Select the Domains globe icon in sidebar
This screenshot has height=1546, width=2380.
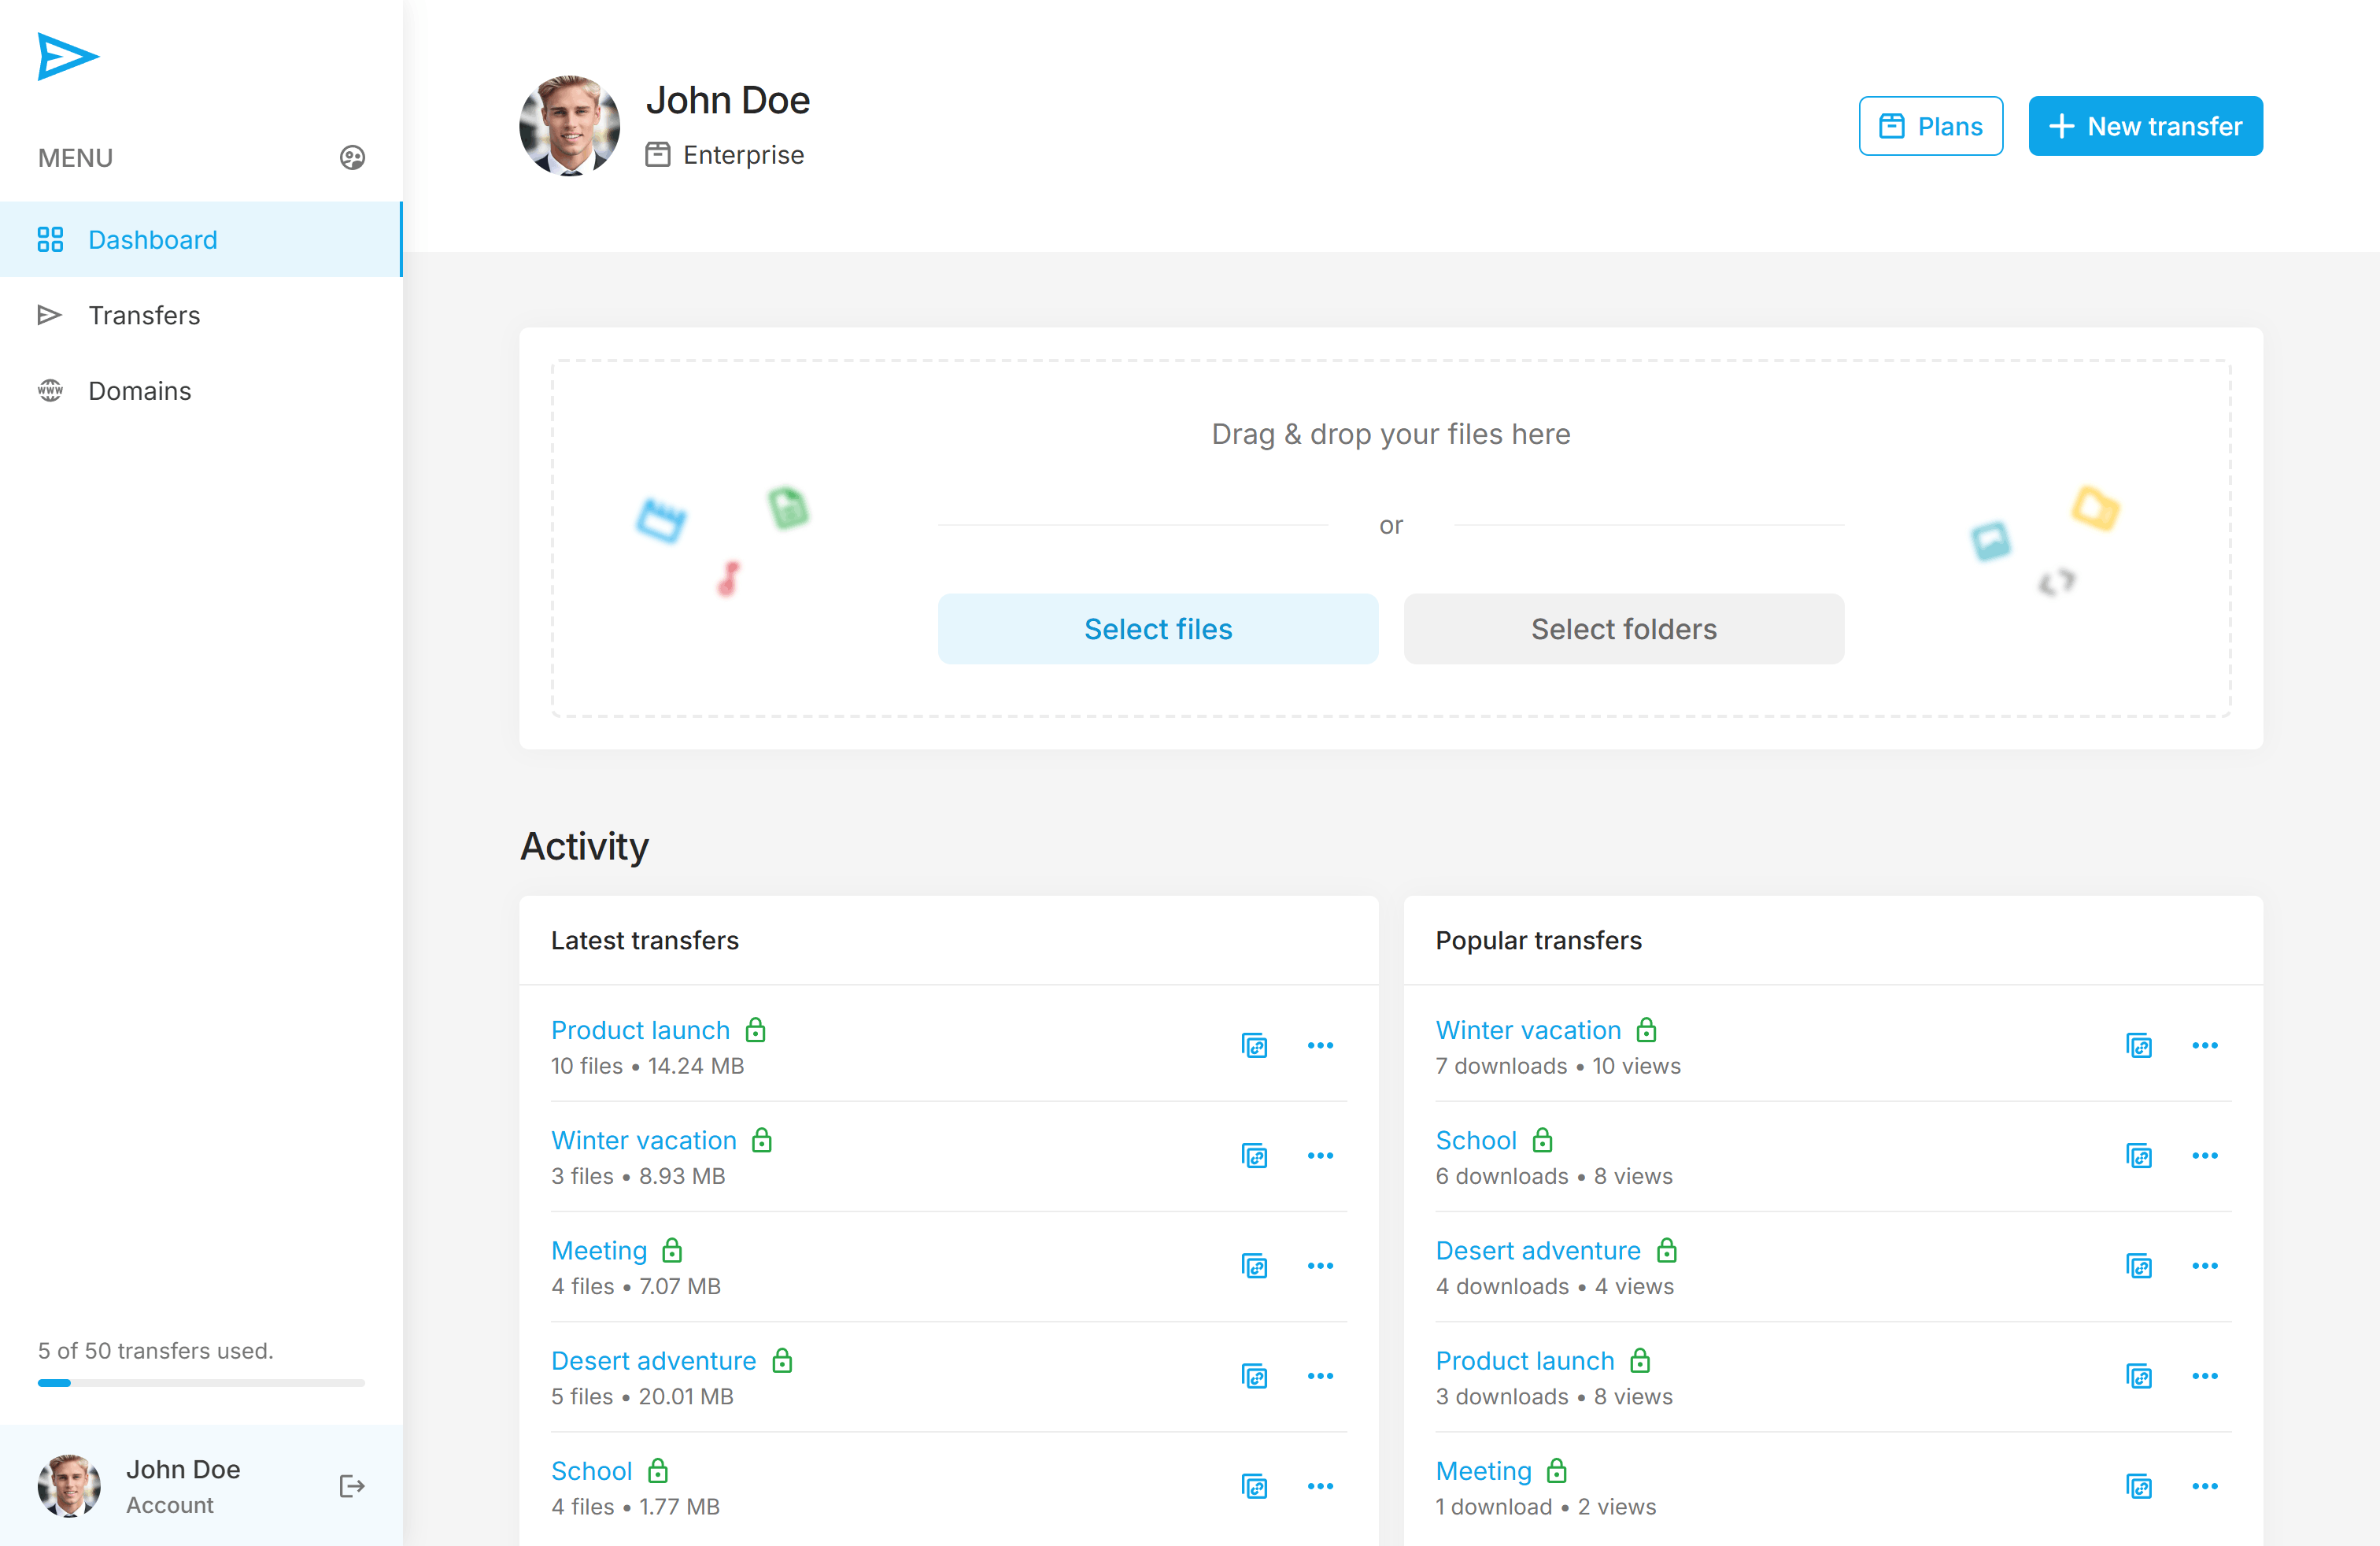51,390
